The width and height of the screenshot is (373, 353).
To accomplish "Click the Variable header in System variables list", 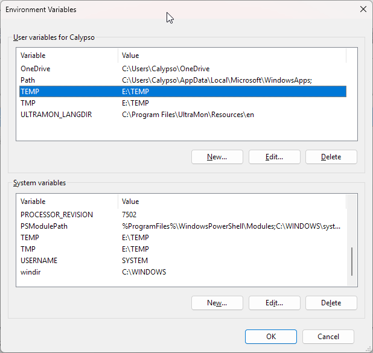I will [67, 202].
